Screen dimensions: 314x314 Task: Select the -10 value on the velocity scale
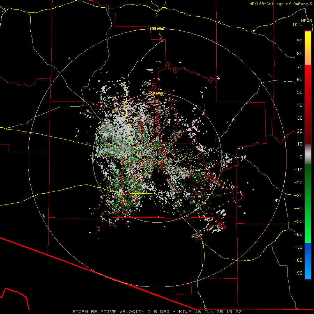coord(298,170)
